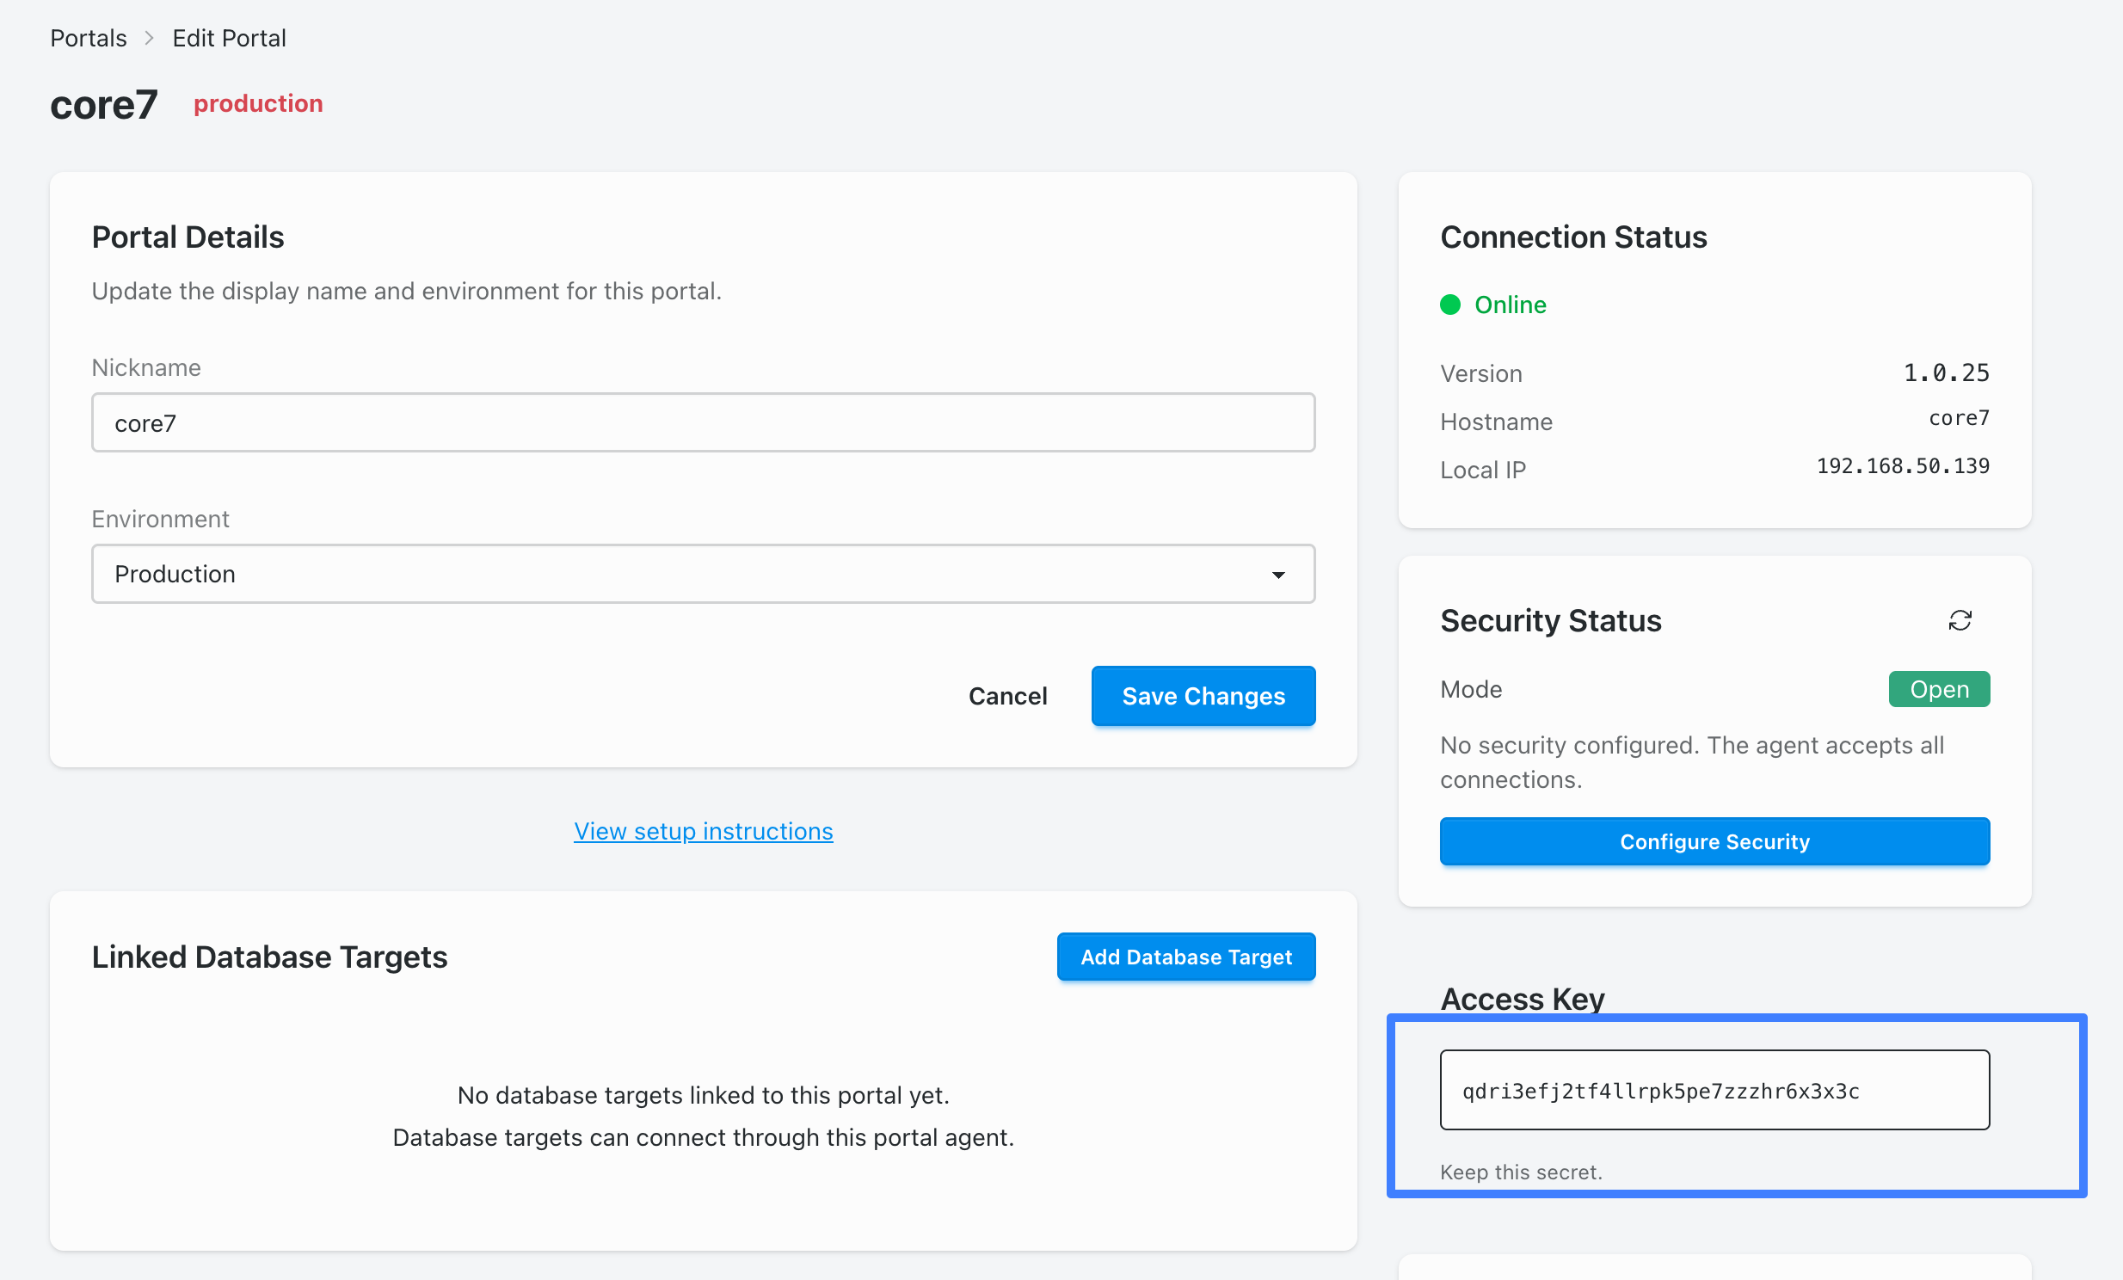Screen dimensions: 2123x1280
Task: Click the refresh icon in Security Status
Action: tap(1962, 620)
